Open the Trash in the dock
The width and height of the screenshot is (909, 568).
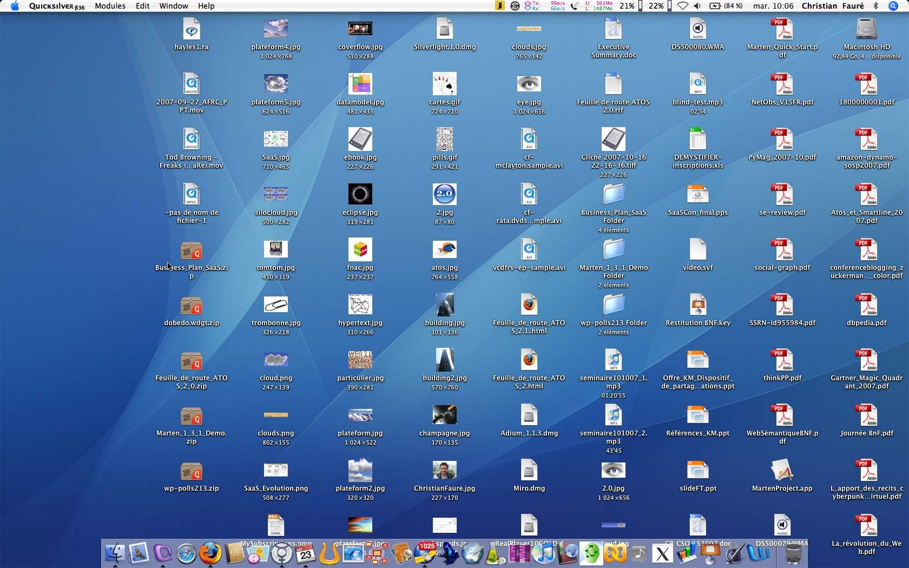coord(793,553)
